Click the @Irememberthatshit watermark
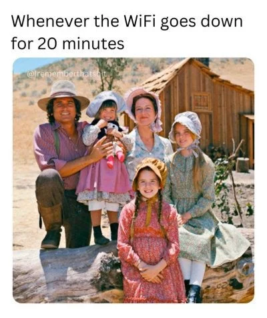The image size is (267, 318). 65,73
